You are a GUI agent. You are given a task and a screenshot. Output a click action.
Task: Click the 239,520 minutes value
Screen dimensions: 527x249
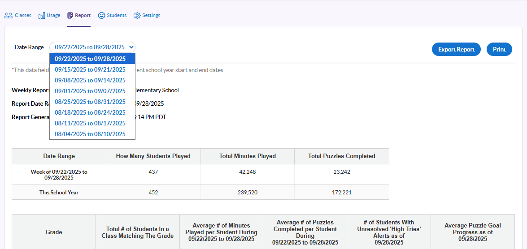pyautogui.click(x=248, y=193)
